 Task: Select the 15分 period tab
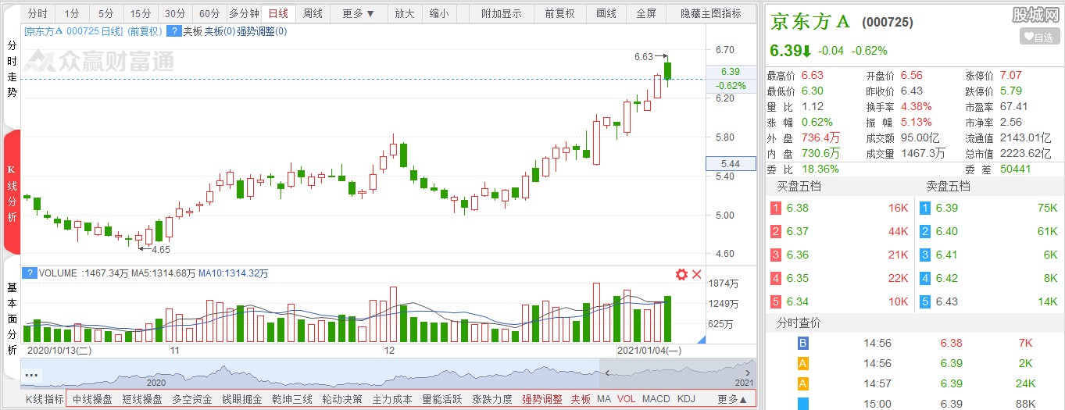[141, 13]
